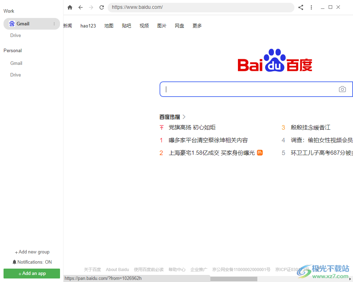Open the 视频 nav link

[144, 26]
